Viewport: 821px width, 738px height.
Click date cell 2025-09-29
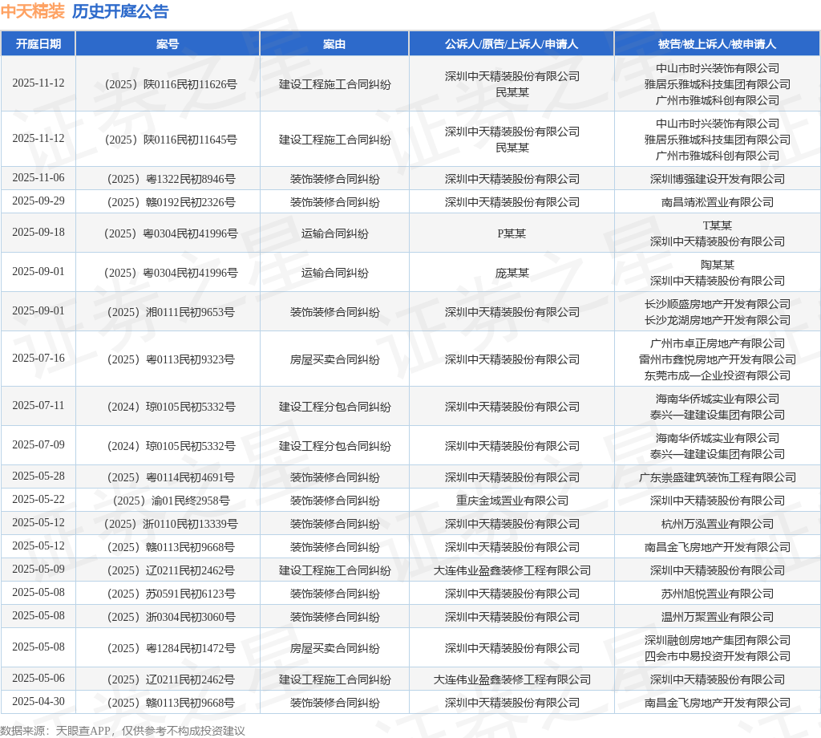(x=38, y=201)
